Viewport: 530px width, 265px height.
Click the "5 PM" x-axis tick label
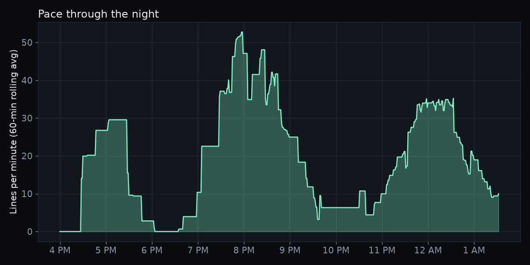(106, 250)
